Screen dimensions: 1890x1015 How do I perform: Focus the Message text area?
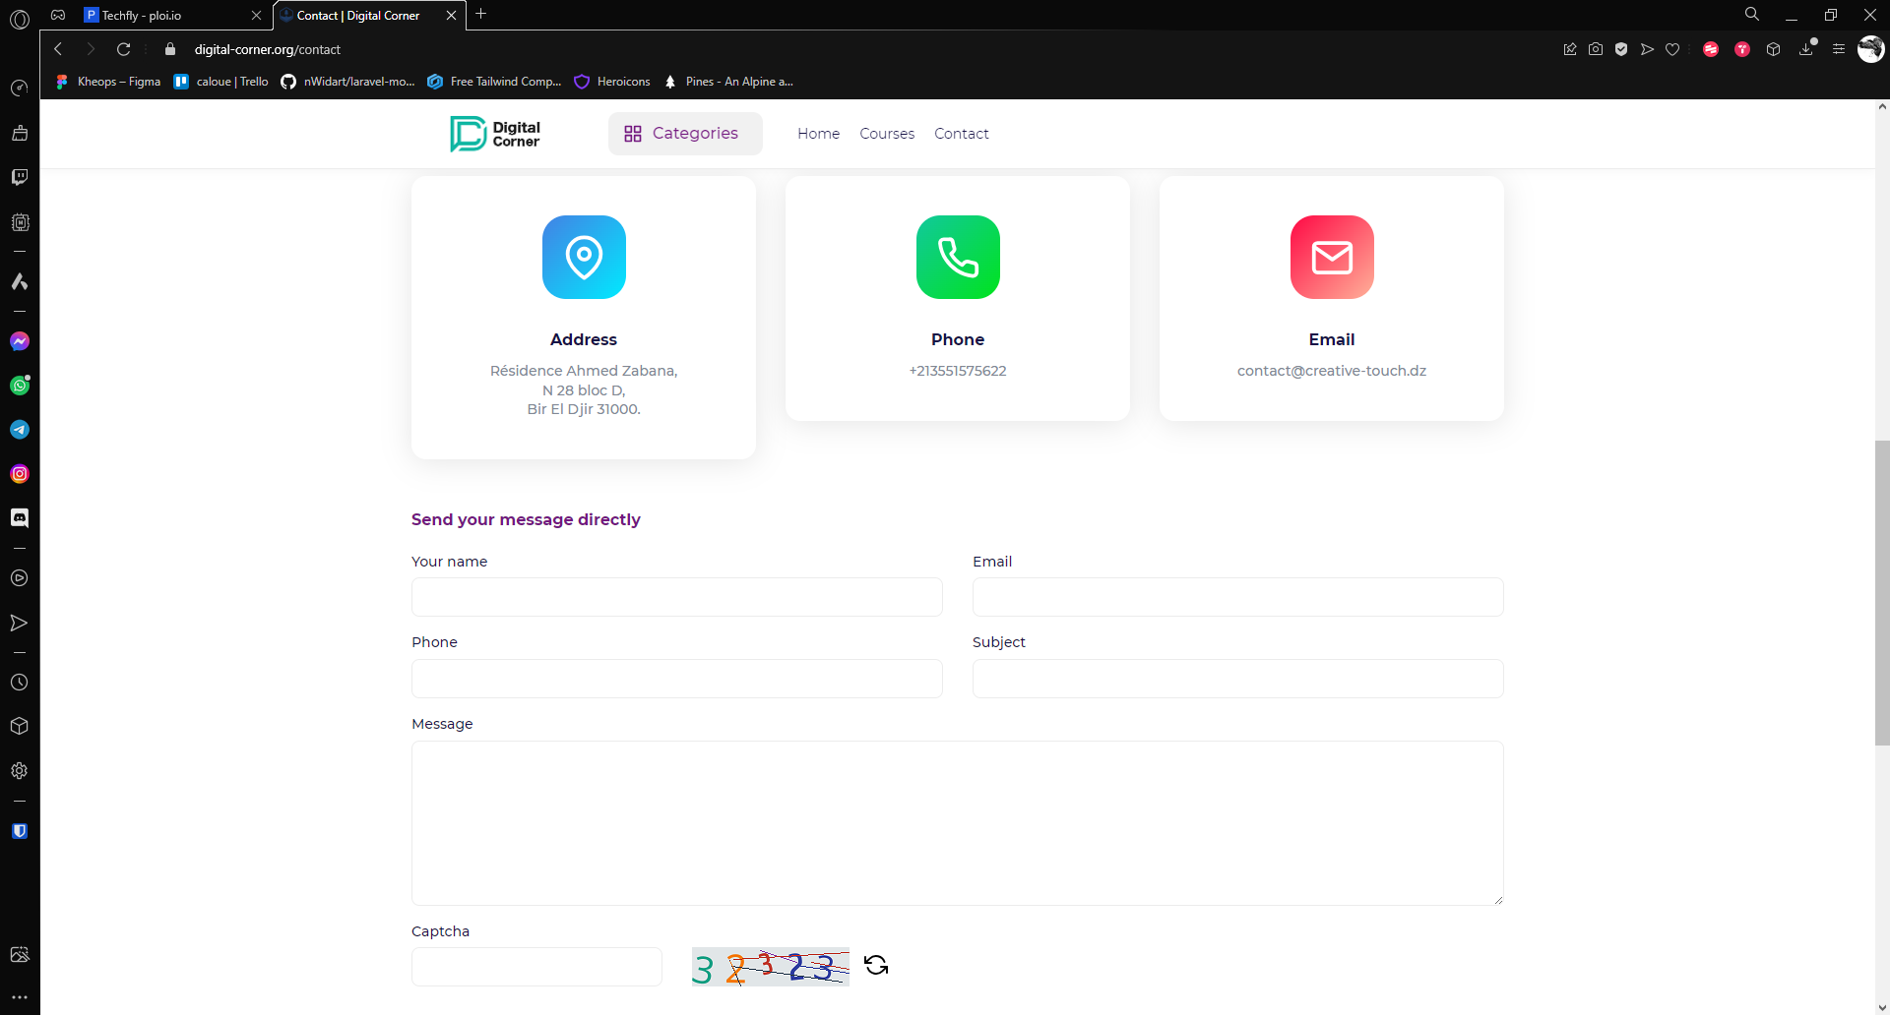coord(957,822)
